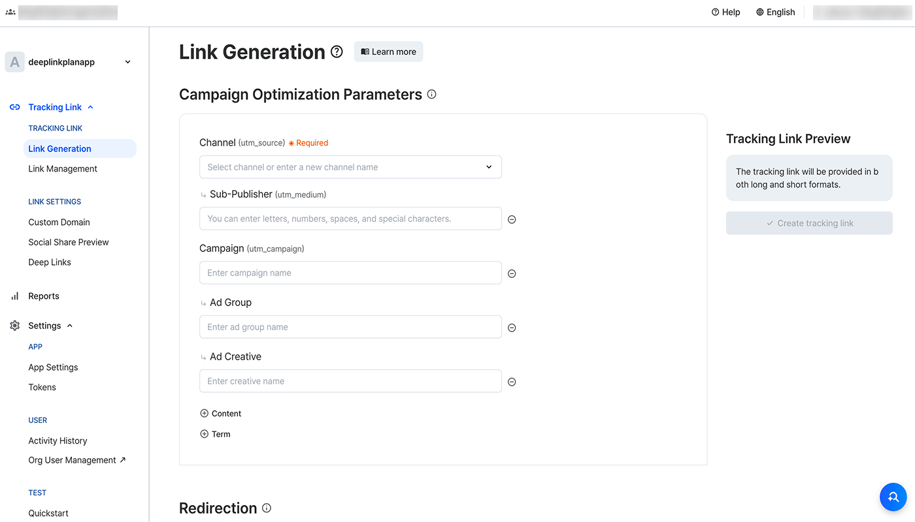The image size is (915, 522).
Task: Change language from English selector
Action: point(775,12)
